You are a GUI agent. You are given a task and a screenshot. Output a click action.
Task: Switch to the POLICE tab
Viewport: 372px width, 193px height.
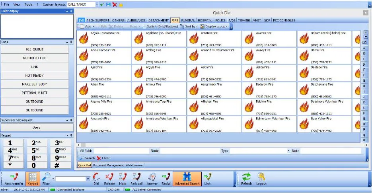click(x=220, y=20)
